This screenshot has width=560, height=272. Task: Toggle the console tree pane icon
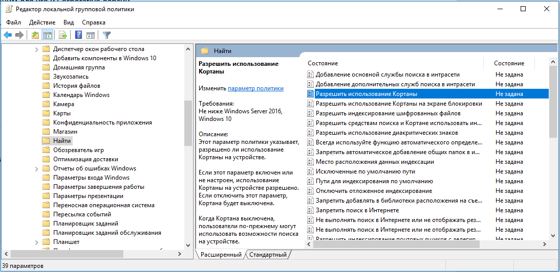point(47,35)
